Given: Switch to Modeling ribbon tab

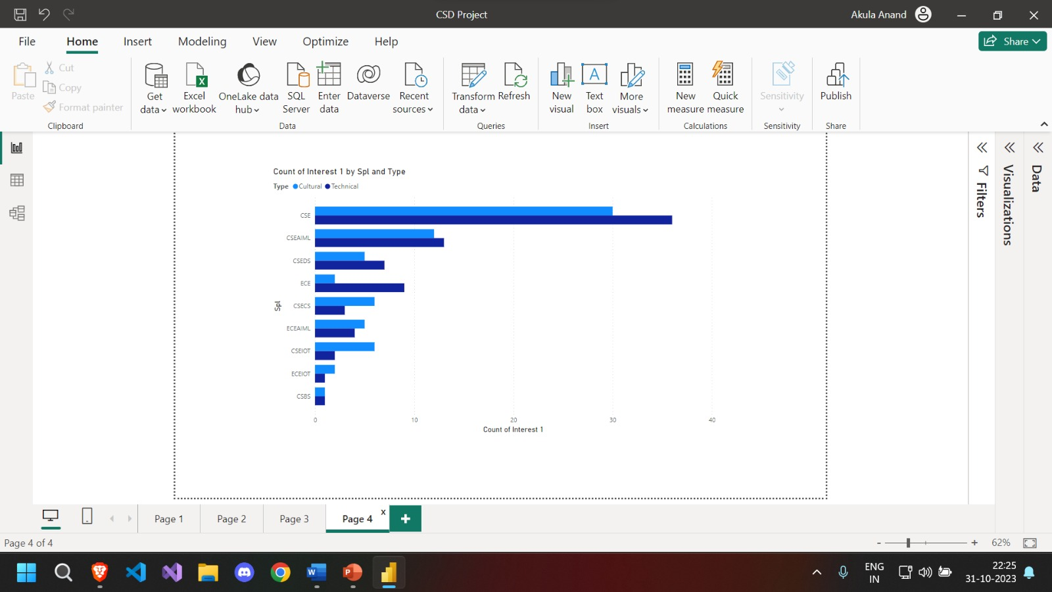Looking at the screenshot, I should coord(202,41).
